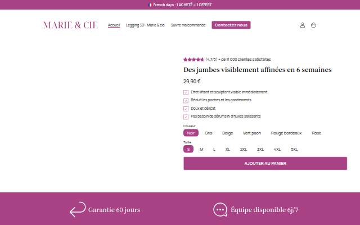Viewport: 360px width, 225px height.
Task: Click checkmark icon beside 'Pas besoin de sérums'
Action: tap(186, 116)
